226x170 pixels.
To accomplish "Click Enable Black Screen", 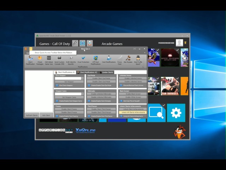I will pyautogui.click(x=133, y=94).
